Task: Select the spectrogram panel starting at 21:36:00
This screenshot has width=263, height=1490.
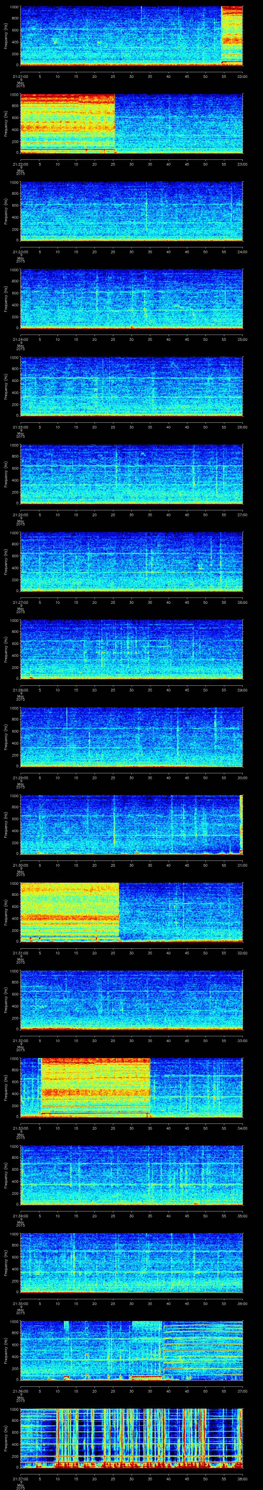Action: click(131, 1351)
